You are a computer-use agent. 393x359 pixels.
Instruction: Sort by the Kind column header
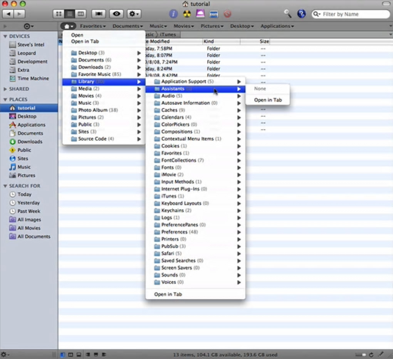pos(221,41)
